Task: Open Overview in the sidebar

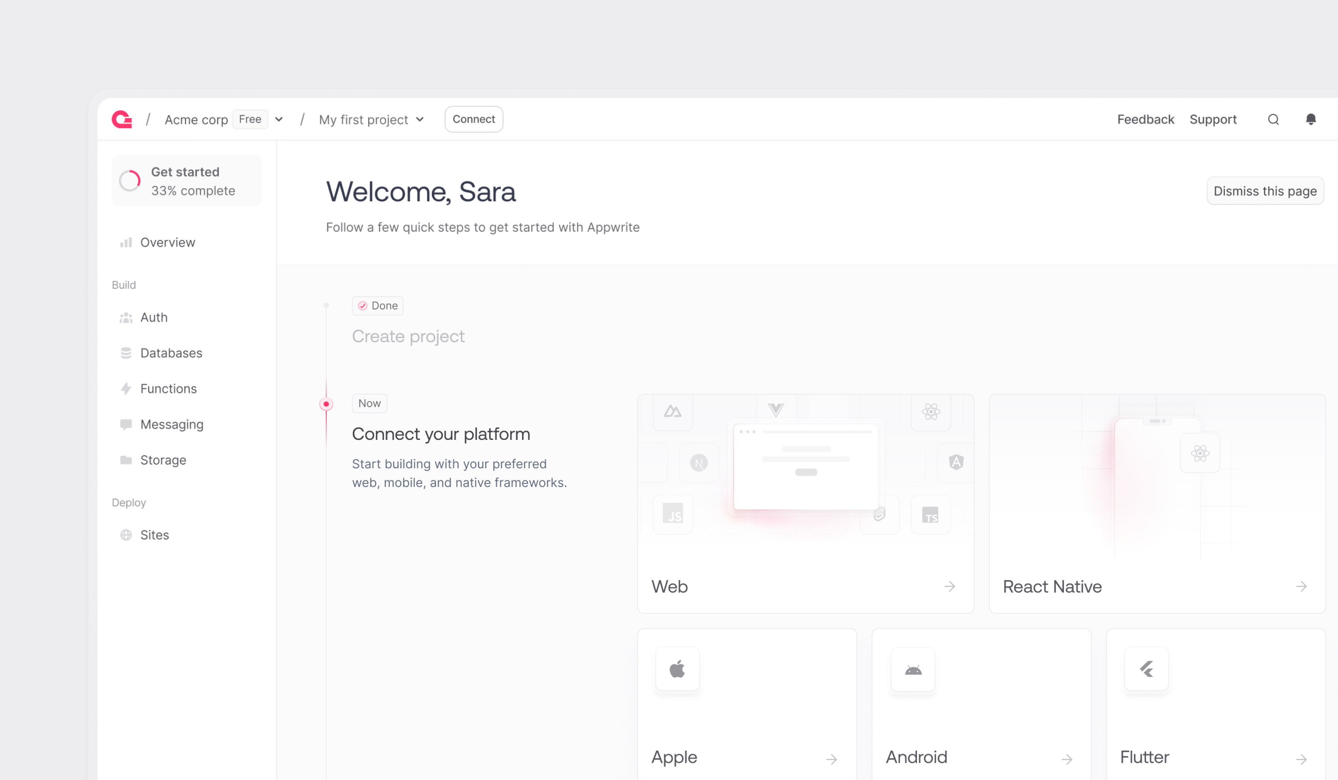Action: pyautogui.click(x=167, y=243)
